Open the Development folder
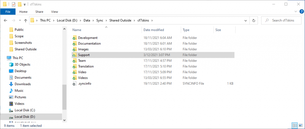Image resolution: width=305 pixels, height=129 pixels. click(88, 38)
